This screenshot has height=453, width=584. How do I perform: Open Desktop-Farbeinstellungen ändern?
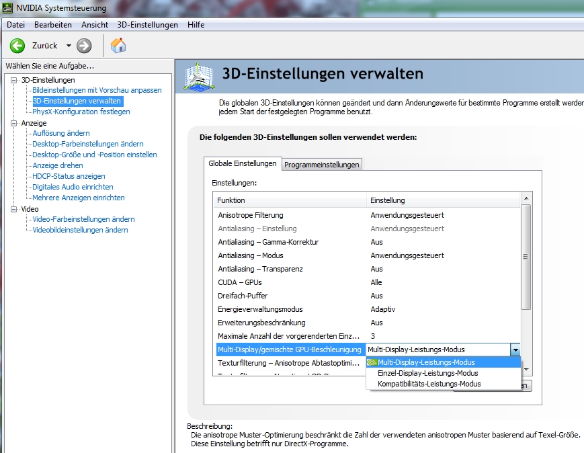(x=88, y=144)
